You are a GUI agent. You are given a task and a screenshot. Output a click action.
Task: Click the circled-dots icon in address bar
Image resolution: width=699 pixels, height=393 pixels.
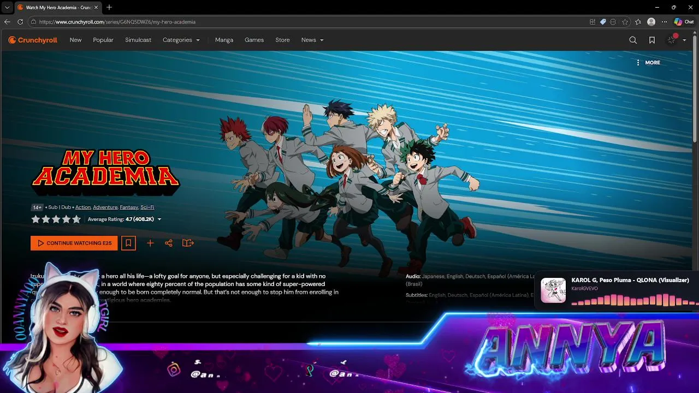613,22
